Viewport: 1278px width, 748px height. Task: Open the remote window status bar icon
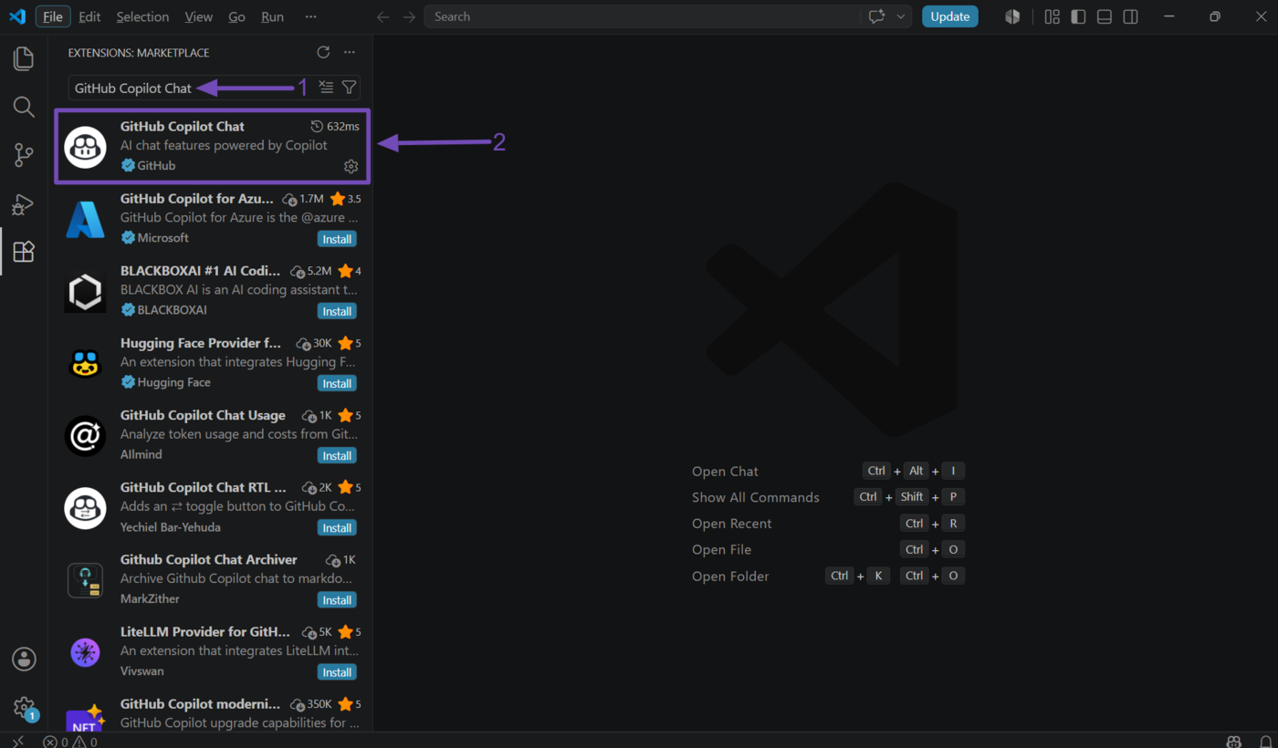[x=17, y=741]
